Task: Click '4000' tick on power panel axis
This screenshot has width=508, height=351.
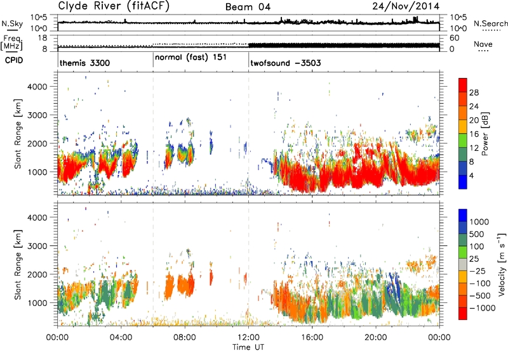Action: point(37,87)
